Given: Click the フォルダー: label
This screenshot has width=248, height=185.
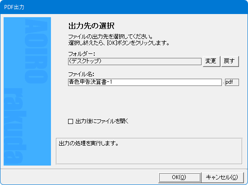Looking at the screenshot, I should coord(82,54).
